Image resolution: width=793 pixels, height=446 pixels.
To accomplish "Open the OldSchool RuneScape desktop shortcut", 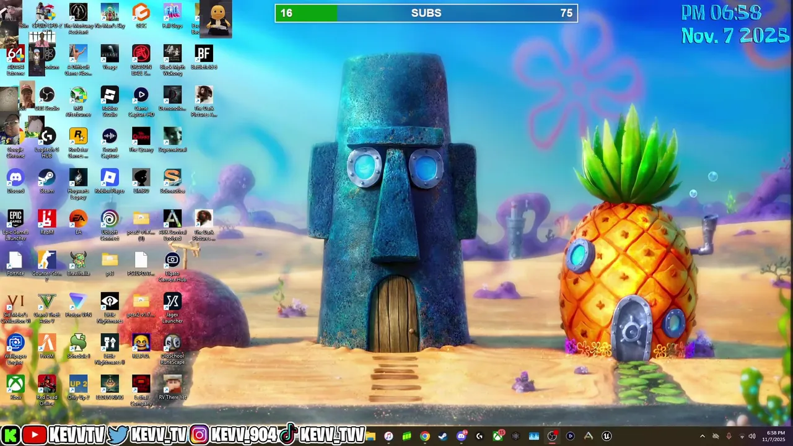I will (x=172, y=349).
